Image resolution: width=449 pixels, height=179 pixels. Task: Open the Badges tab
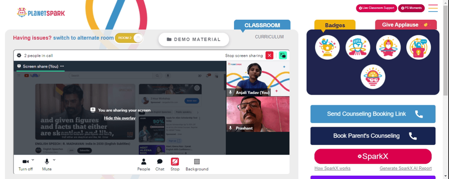click(x=335, y=25)
